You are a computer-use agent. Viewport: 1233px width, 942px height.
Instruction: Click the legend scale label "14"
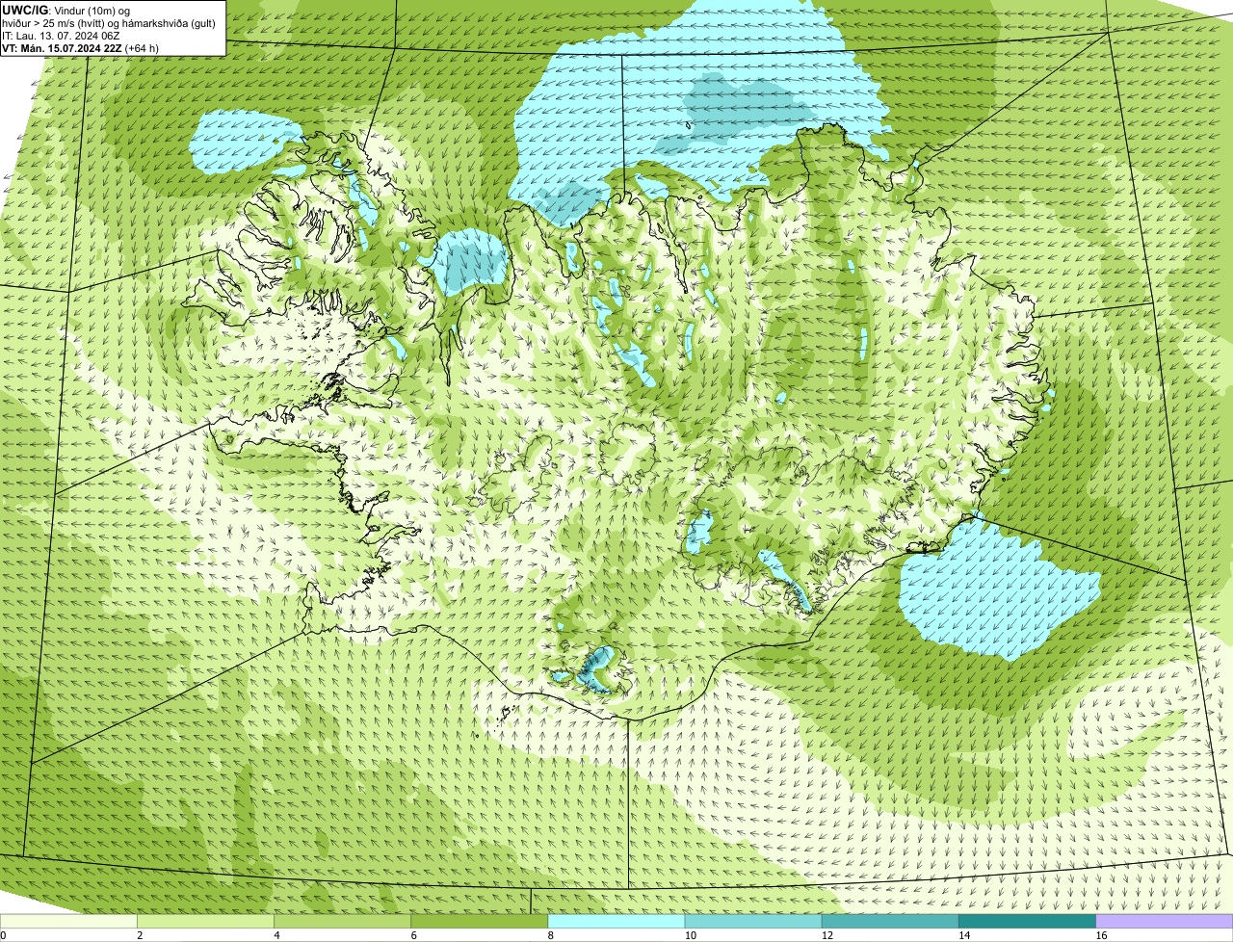[x=963, y=935]
